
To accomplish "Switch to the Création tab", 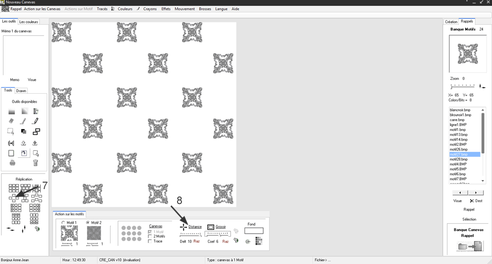I will [x=451, y=22].
